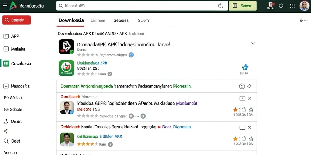Click the search magnifier icon in the search bar
The height and width of the screenshot is (155, 311).
tap(61, 6)
